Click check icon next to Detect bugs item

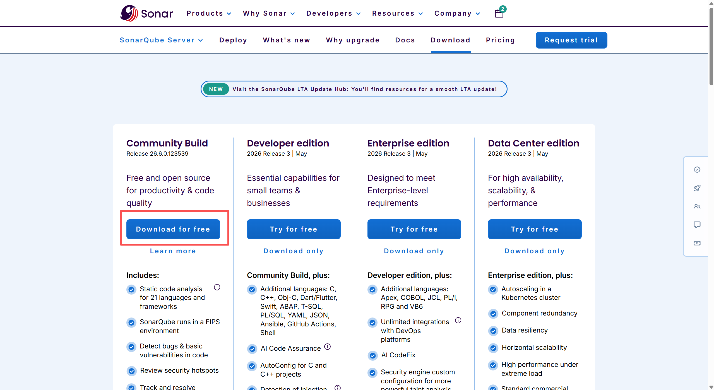coord(131,347)
